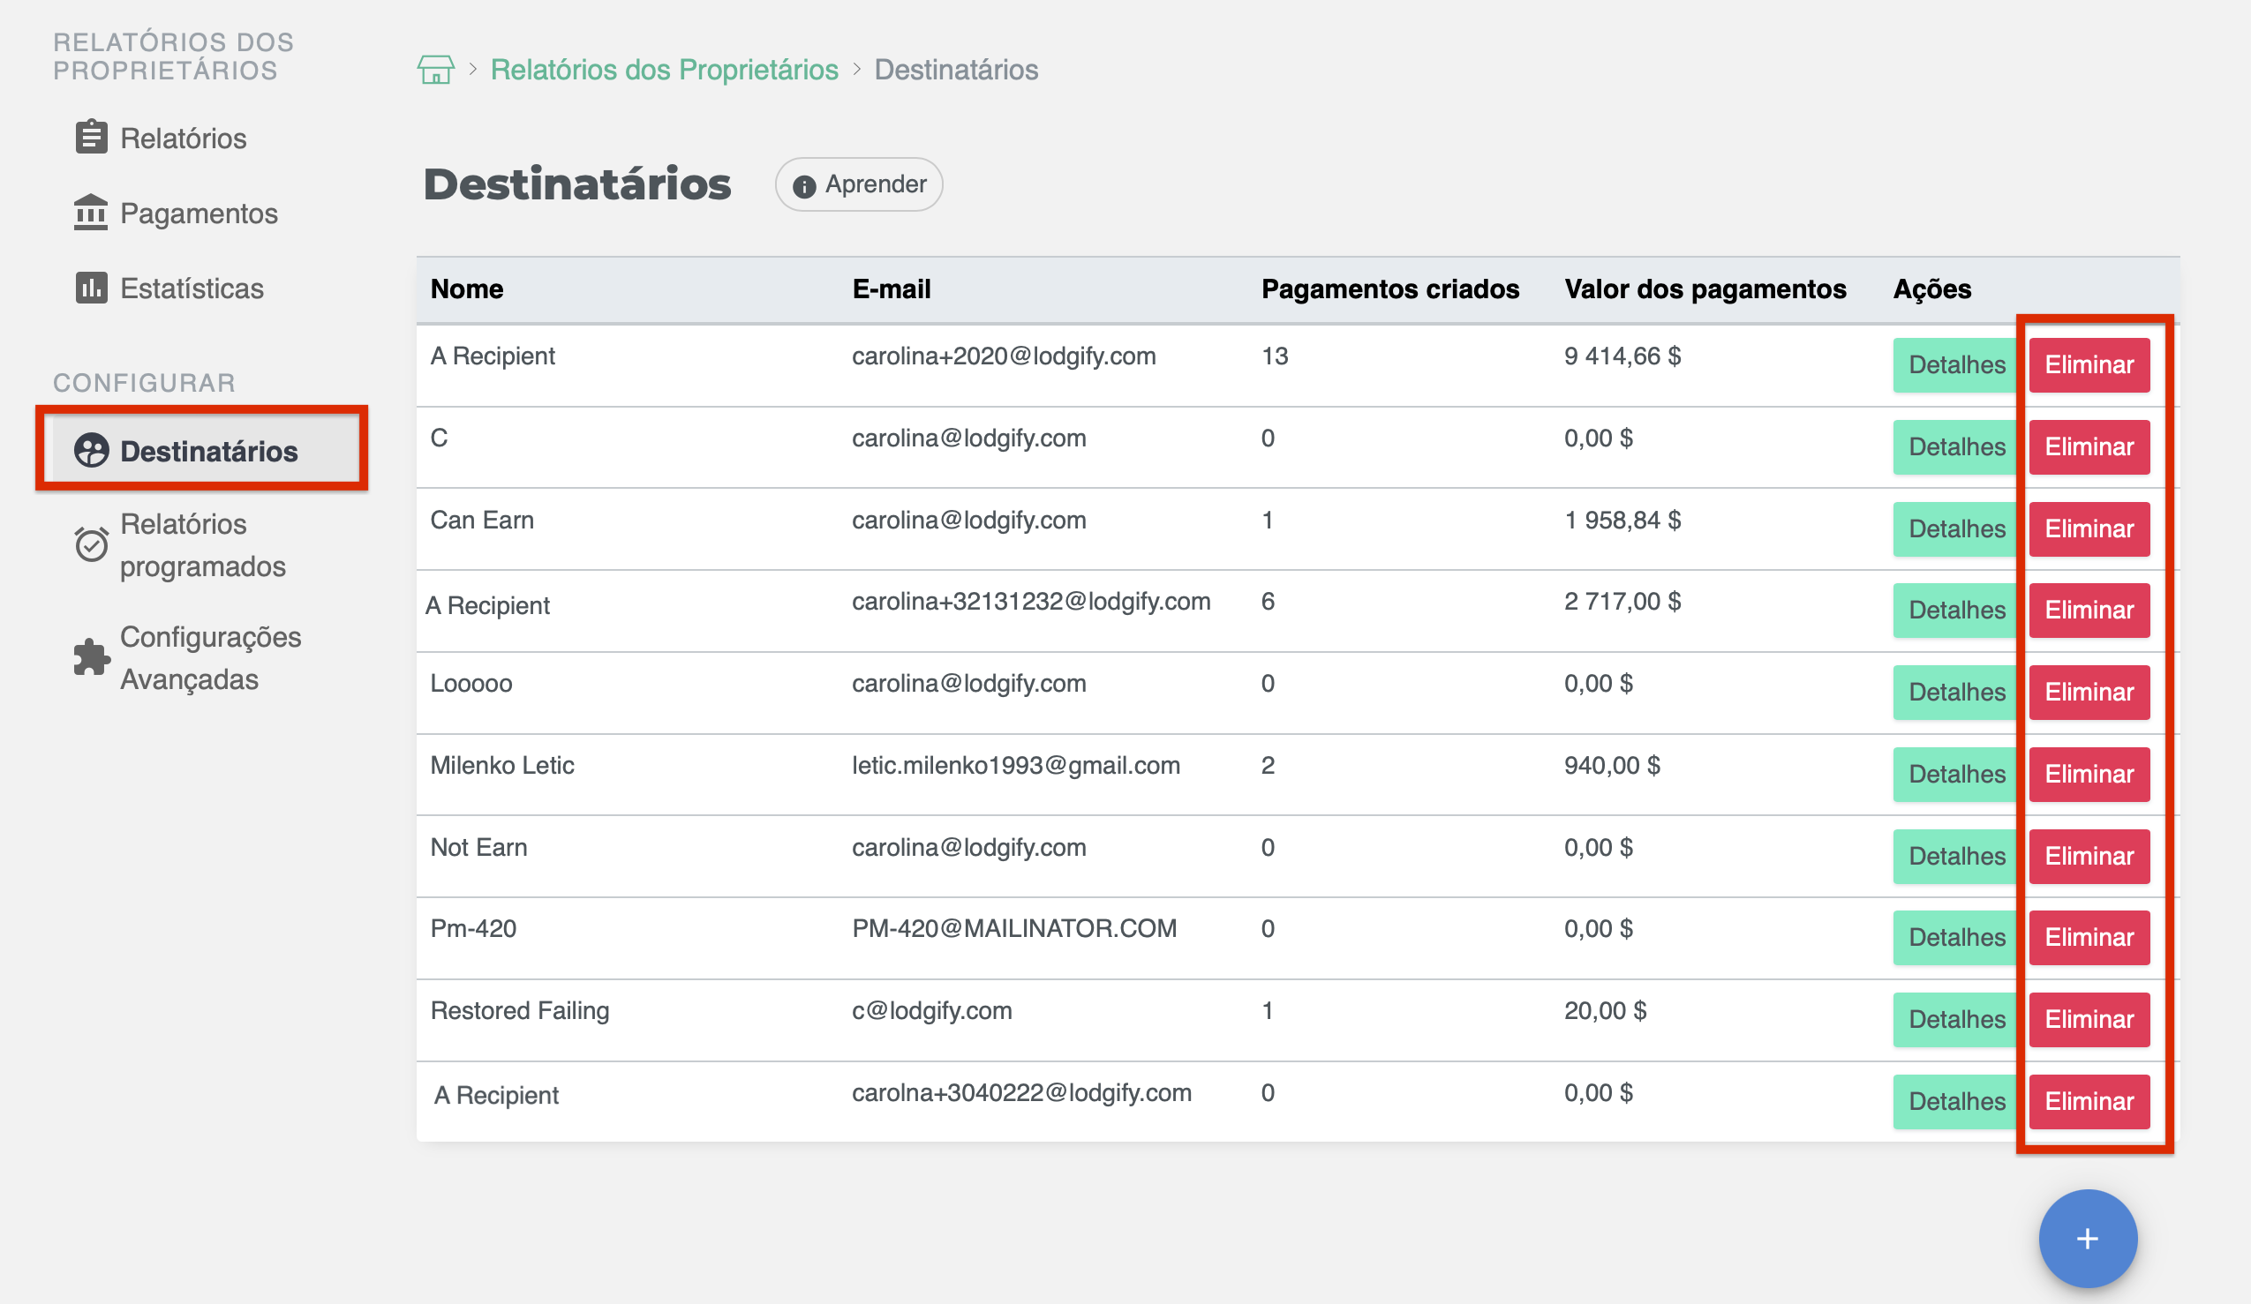This screenshot has height=1304, width=2251.
Task: Click the Destinatários people icon
Action: 91,451
